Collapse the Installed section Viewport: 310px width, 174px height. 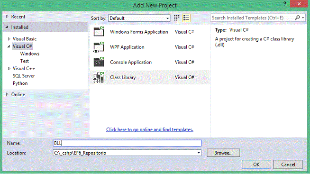tap(7, 27)
